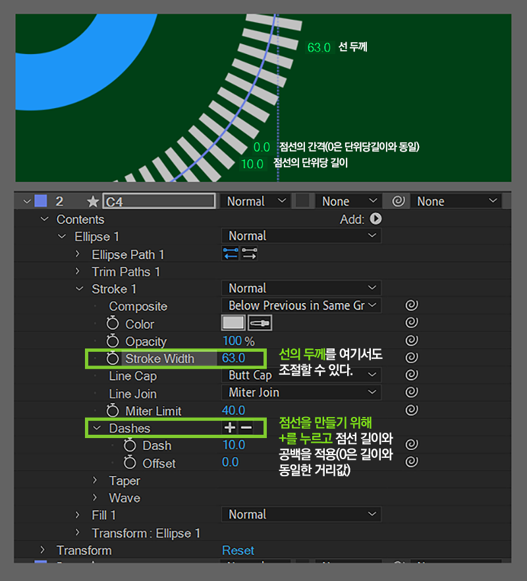Select the path direction icon in Ellipse Path 1 row
The height and width of the screenshot is (581, 527).
click(x=231, y=254)
